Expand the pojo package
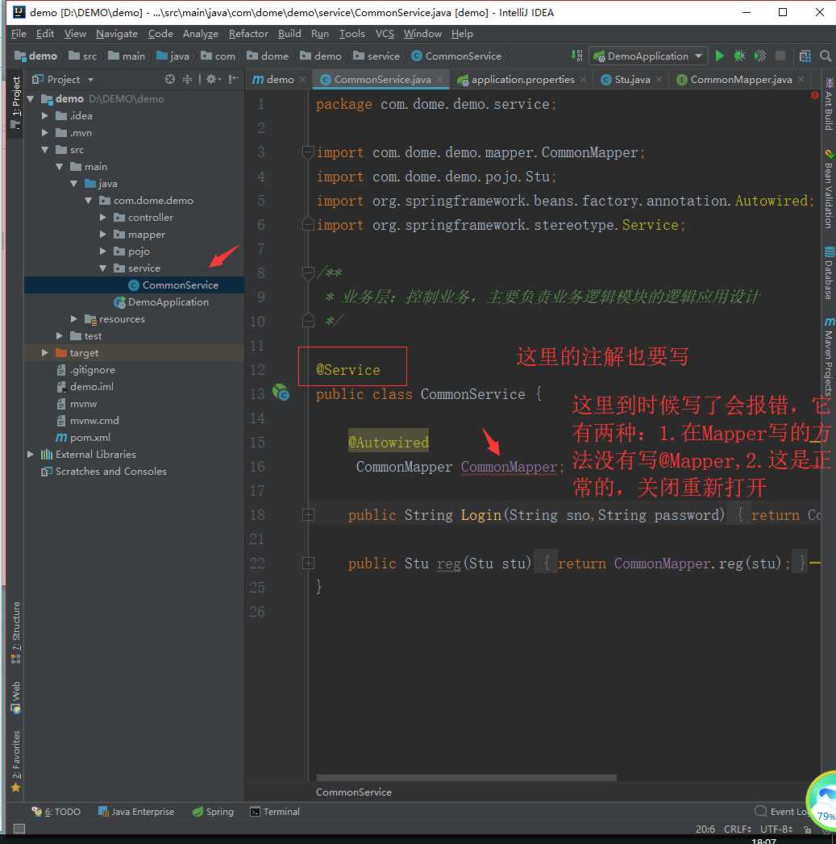Image resolution: width=836 pixels, height=844 pixels. point(103,251)
